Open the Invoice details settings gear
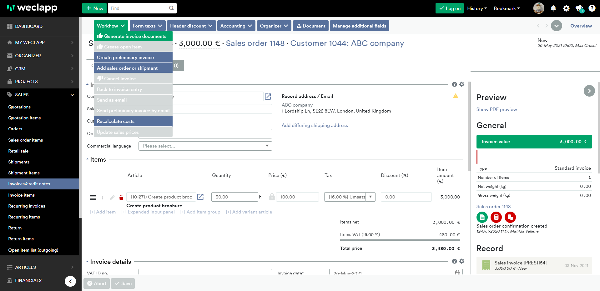Image resolution: width=600 pixels, height=291 pixels. (x=462, y=261)
